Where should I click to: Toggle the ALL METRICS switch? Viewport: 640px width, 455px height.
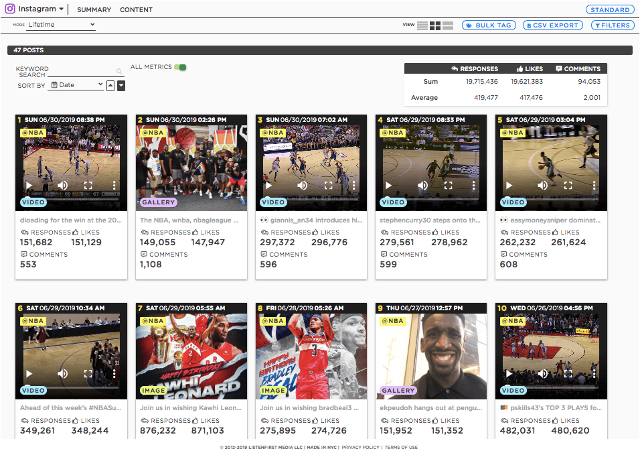point(180,67)
